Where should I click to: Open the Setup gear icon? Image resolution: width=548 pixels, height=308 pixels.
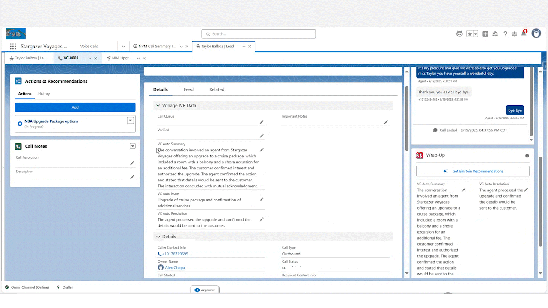(515, 34)
